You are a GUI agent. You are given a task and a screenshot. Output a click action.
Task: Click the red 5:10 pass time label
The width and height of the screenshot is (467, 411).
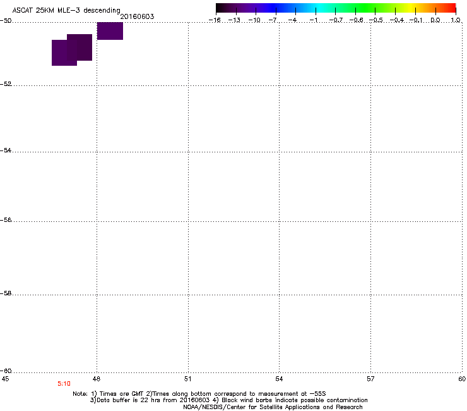[64, 384]
